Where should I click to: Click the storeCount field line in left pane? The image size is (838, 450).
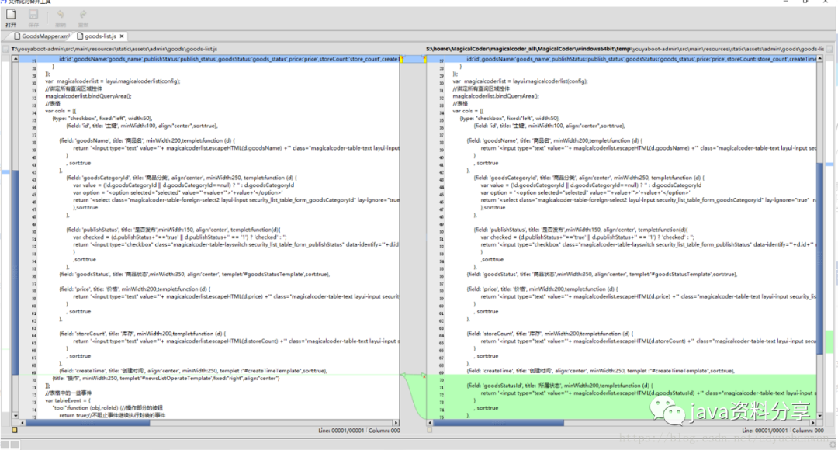pos(142,334)
